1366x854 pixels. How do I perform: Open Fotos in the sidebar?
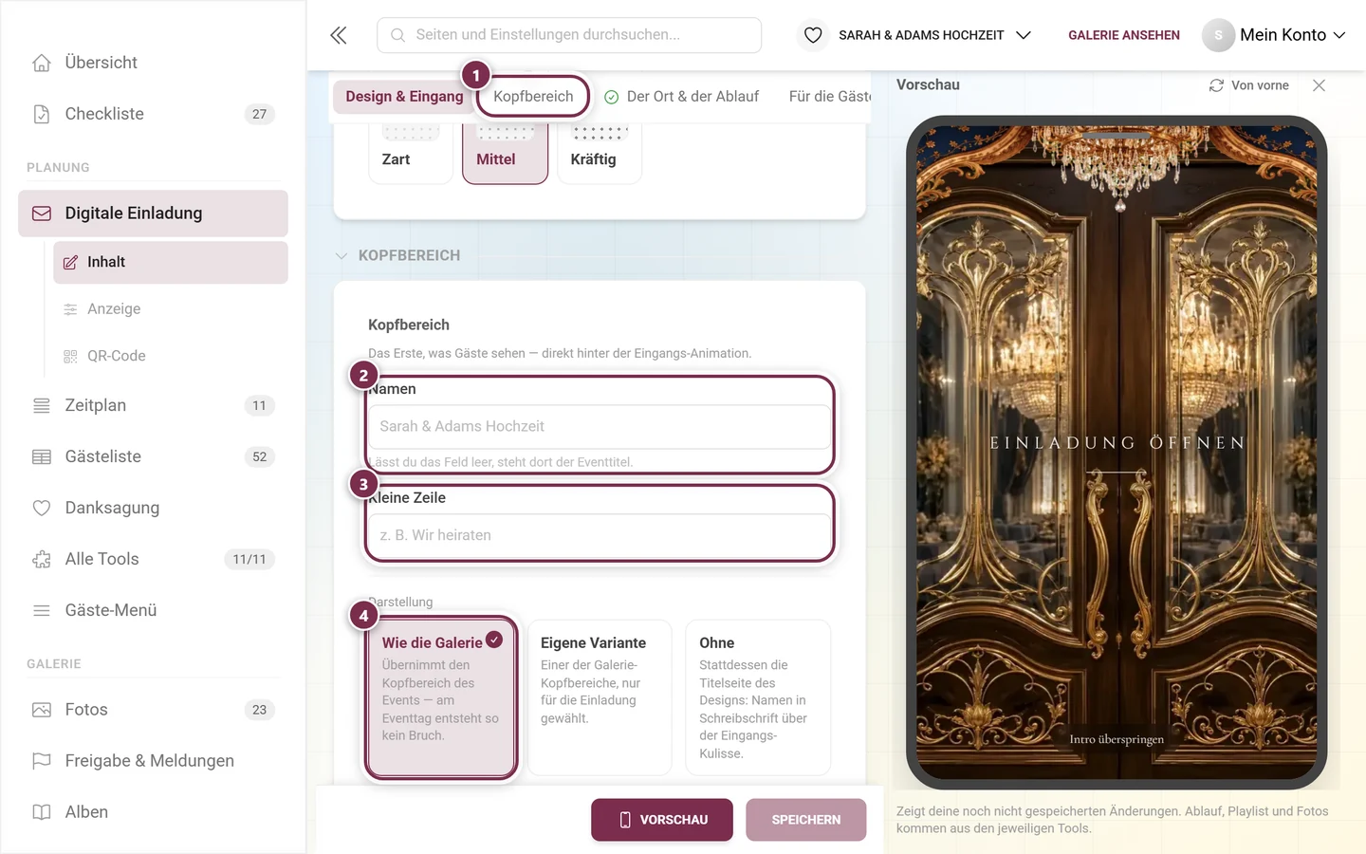click(153, 710)
